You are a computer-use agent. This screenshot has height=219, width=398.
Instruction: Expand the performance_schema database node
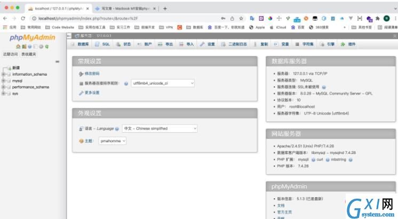tap(3, 87)
